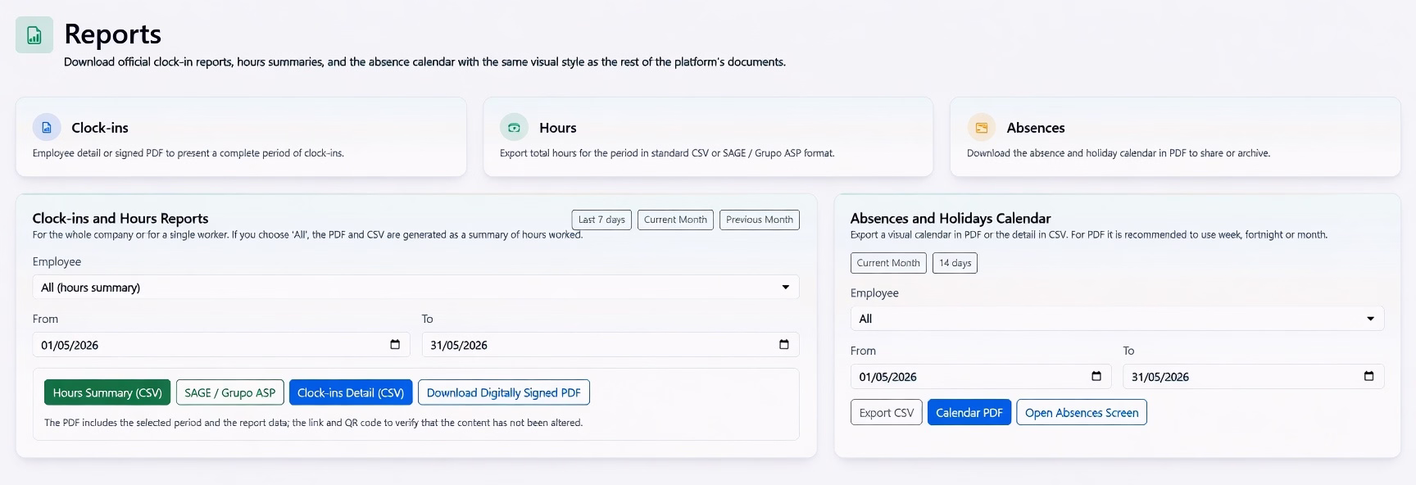Download Hours Summary (CSV)
This screenshot has height=485, width=1416.
pos(107,393)
